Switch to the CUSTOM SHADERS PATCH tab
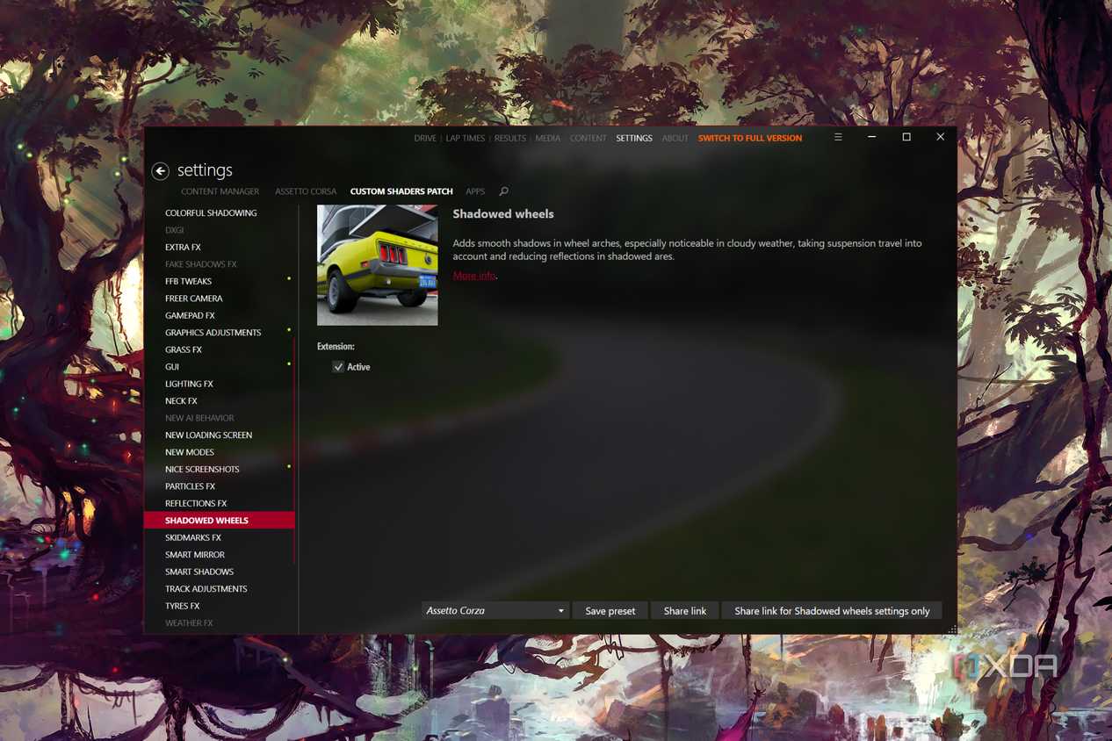This screenshot has width=1112, height=741. [x=401, y=191]
